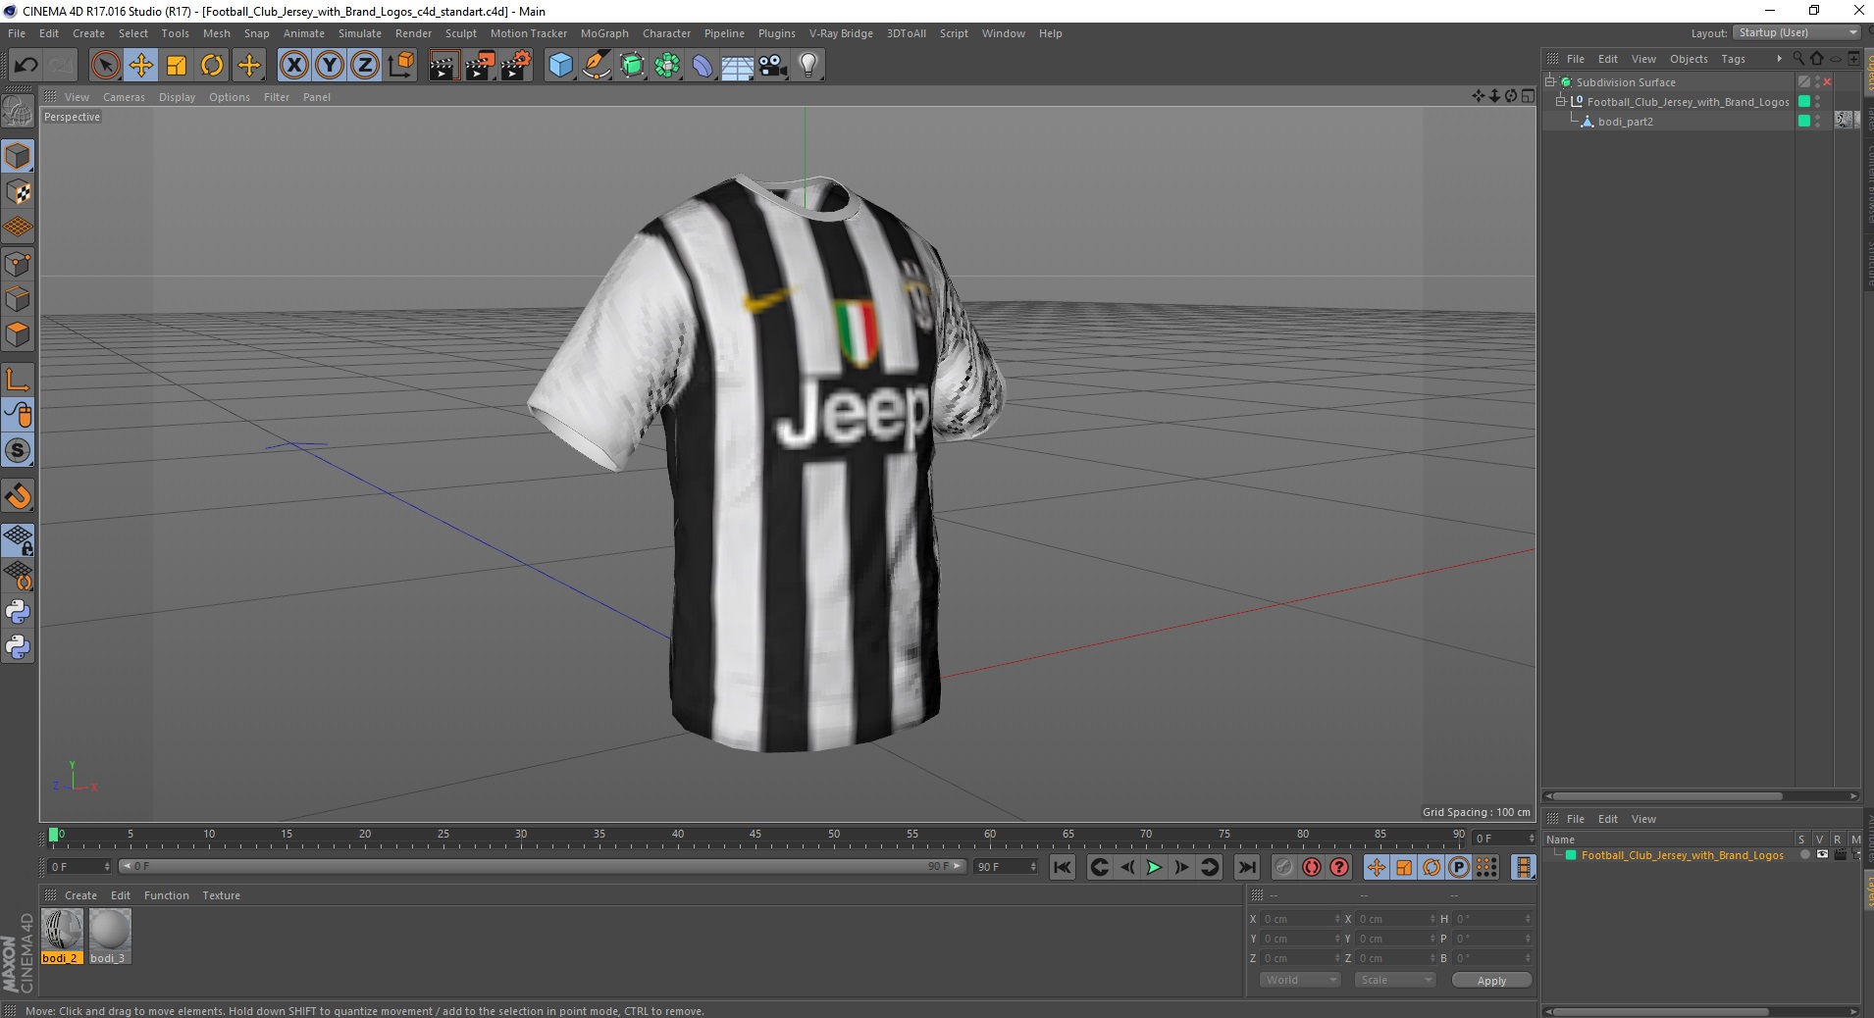Enable the Axis tool

point(18,380)
